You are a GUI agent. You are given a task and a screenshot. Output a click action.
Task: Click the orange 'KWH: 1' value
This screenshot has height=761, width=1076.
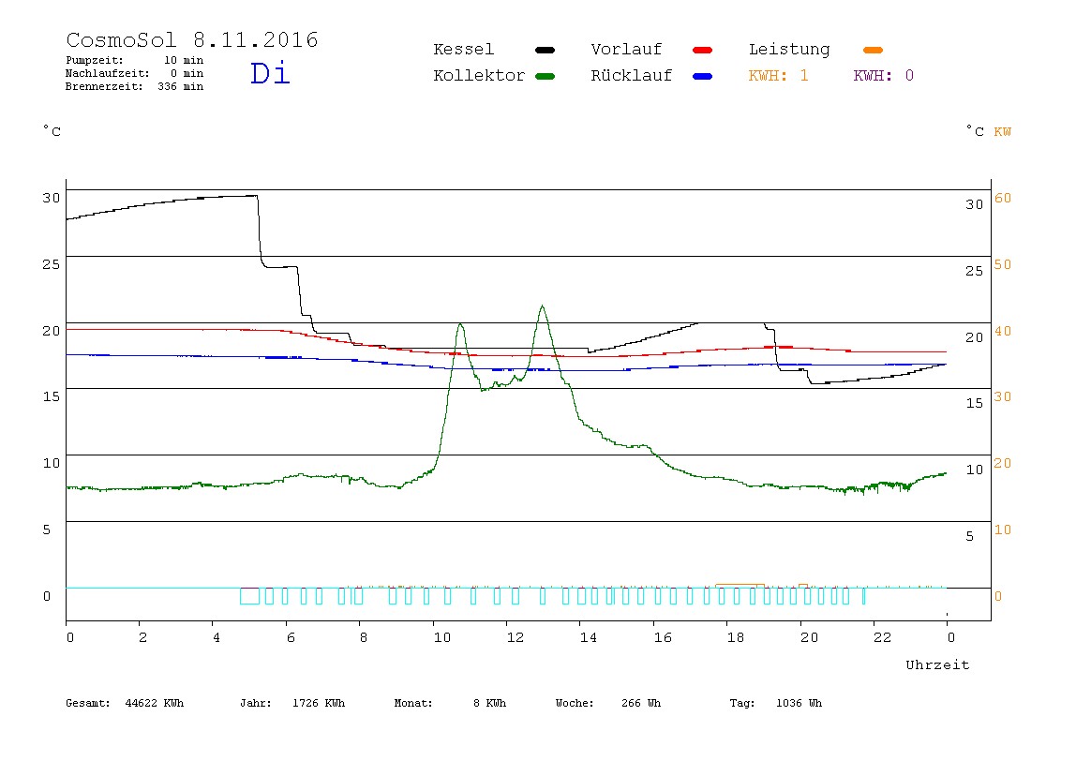pos(778,76)
